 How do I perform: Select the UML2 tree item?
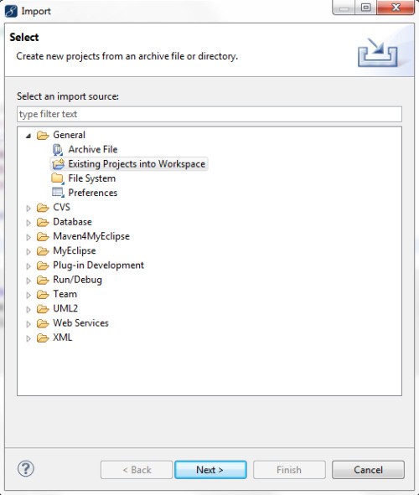coord(65,308)
